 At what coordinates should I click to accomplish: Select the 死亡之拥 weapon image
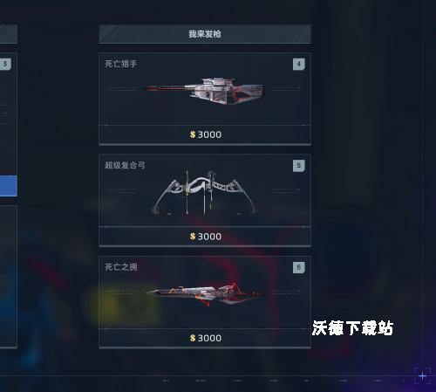point(206,294)
